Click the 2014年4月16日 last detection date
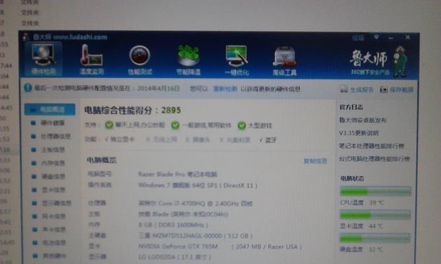The image size is (441, 264). pyautogui.click(x=158, y=88)
